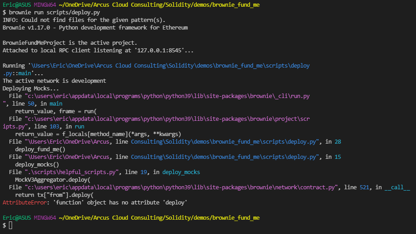416x234 pixels.
Task: Click 'MockV3Aggregator.deploy(' code line
Action: (52, 179)
